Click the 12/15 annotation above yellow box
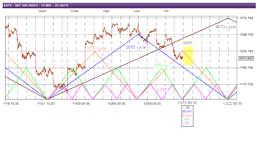 [188, 43]
